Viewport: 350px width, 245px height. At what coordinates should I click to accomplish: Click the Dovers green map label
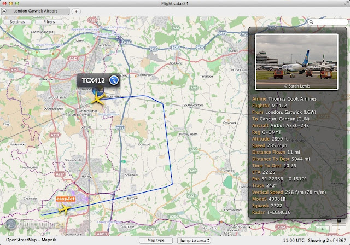(53, 109)
